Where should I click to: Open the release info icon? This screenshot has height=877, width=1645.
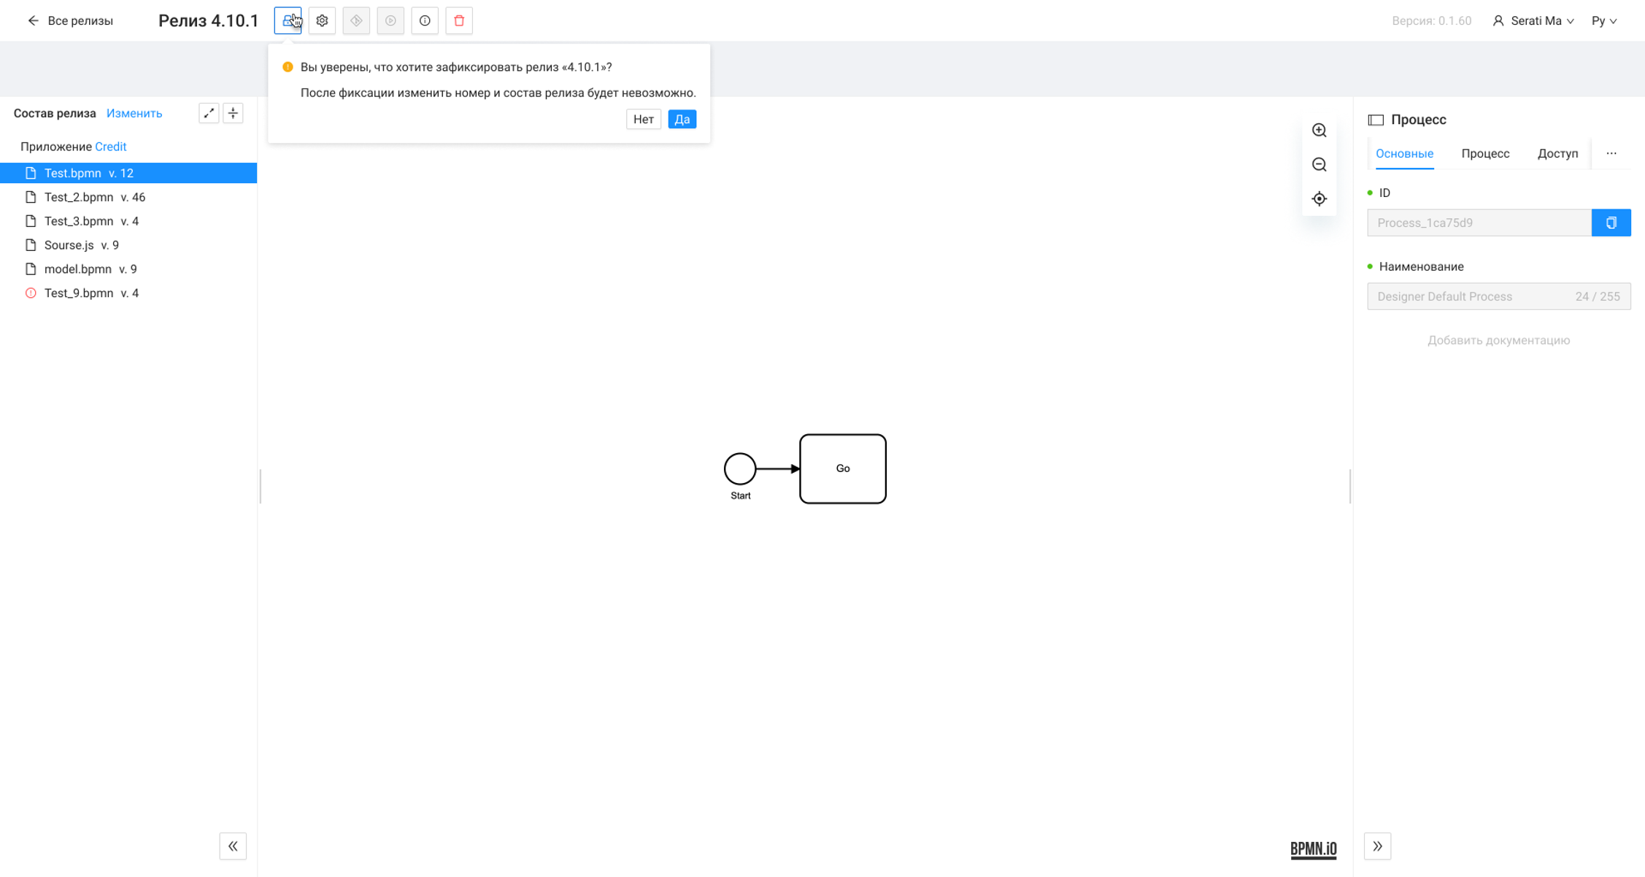(425, 20)
